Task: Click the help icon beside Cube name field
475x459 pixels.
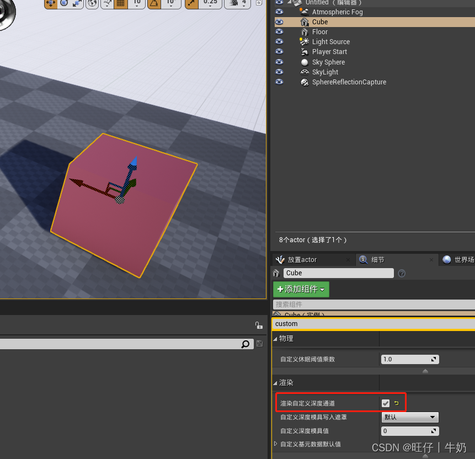Action: tap(402, 273)
